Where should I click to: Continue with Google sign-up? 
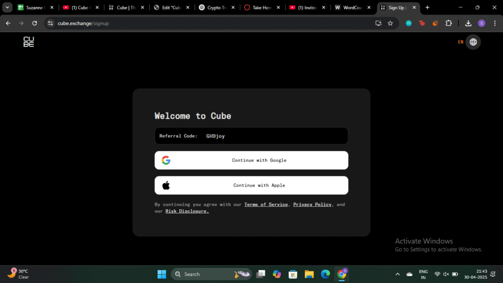(251, 160)
